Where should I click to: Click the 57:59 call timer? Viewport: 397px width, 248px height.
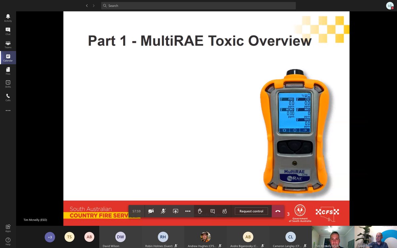pyautogui.click(x=137, y=211)
